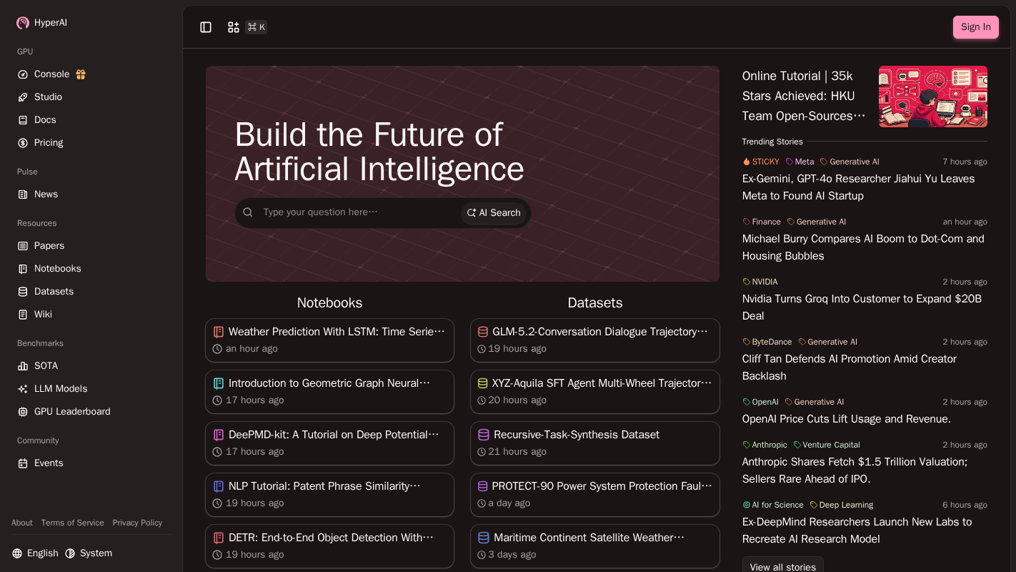The width and height of the screenshot is (1016, 572).
Task: Click the NVIDIA tag
Action: (x=760, y=282)
